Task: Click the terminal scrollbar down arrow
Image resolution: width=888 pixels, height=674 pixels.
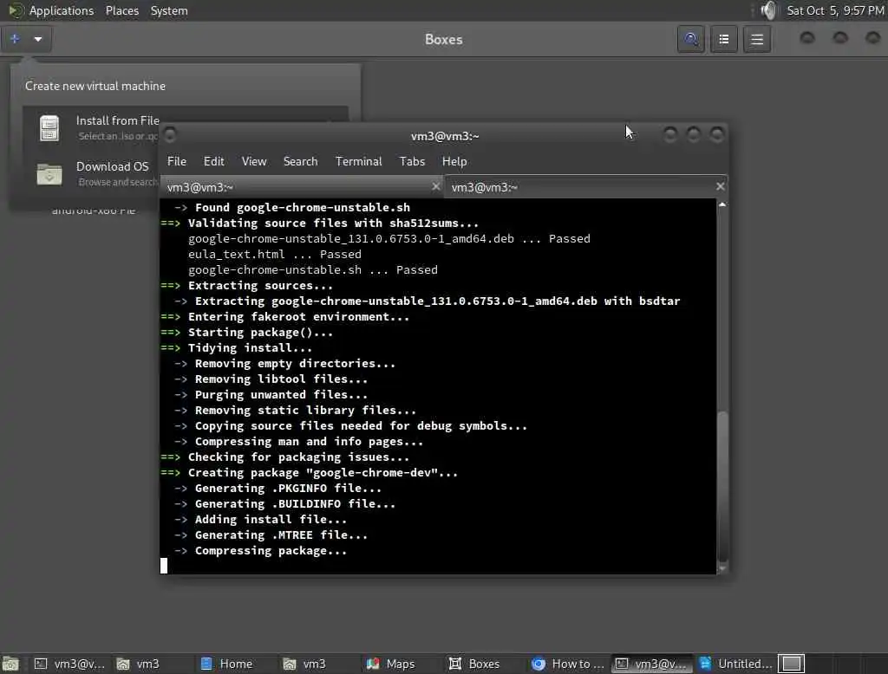Action: click(722, 567)
